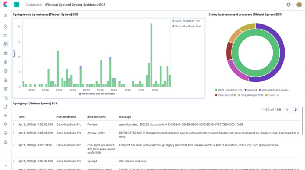Expand the syslogd ASL Sender Statistics row
305x170 pixels.
click(x=14, y=161)
